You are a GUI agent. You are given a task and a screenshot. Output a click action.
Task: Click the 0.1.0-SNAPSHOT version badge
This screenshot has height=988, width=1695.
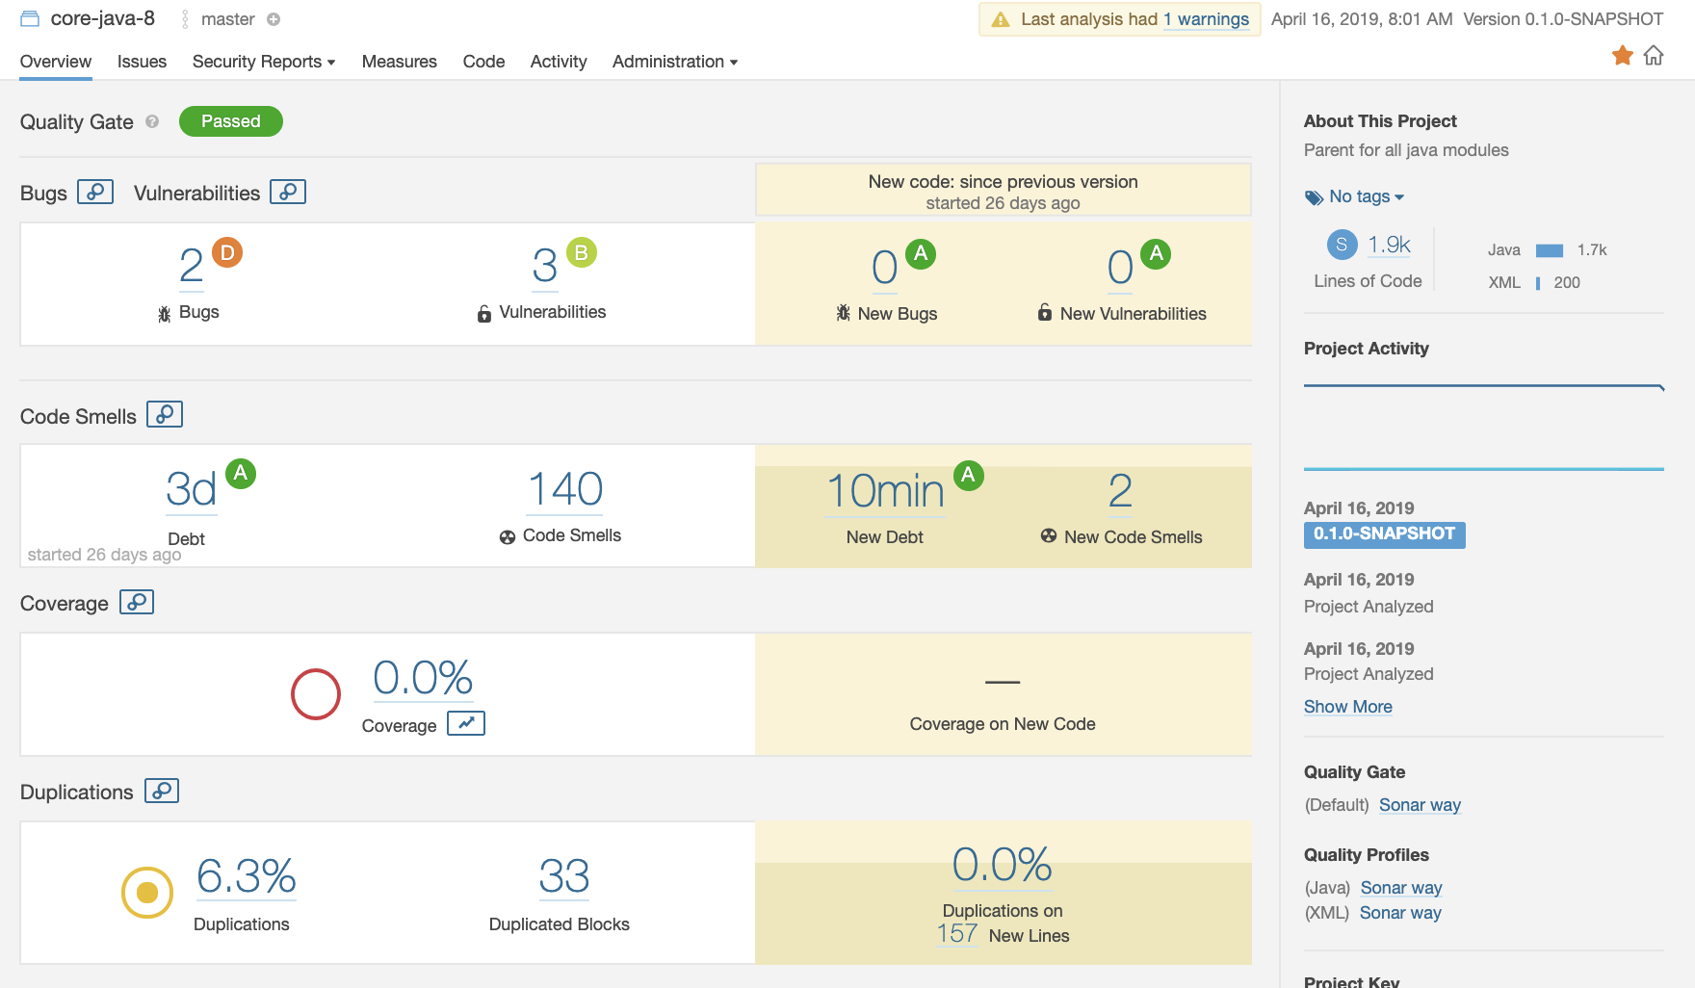point(1385,534)
